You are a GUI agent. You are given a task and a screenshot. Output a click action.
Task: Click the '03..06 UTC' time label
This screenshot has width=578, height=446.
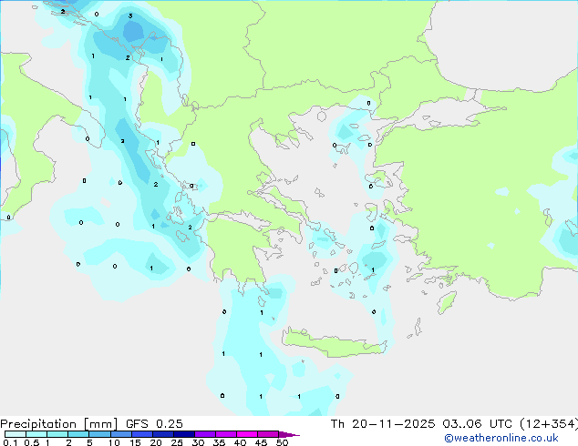[478, 424]
